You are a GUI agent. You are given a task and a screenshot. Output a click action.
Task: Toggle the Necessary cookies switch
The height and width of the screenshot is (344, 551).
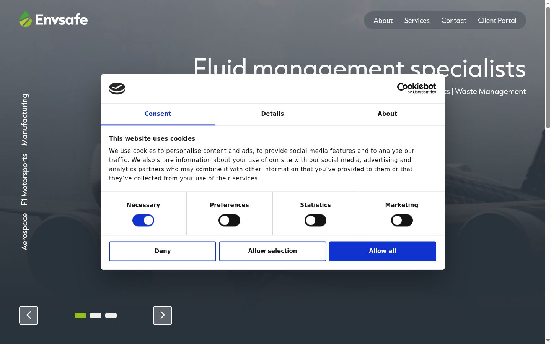click(143, 220)
